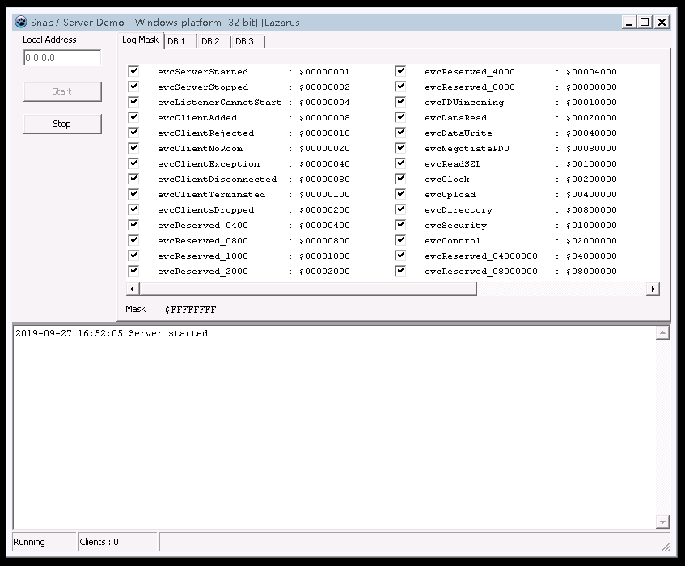Image resolution: width=685 pixels, height=566 pixels.
Task: Open the DB 2 tab
Action: point(214,41)
